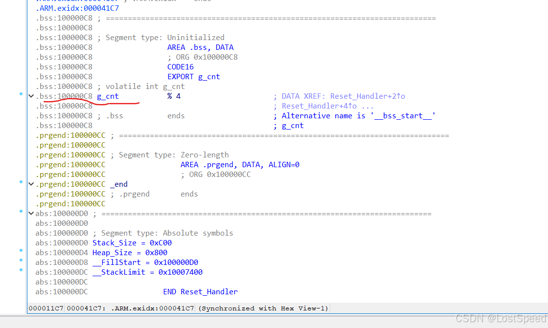Select the '% 4' size directive

tap(174, 96)
